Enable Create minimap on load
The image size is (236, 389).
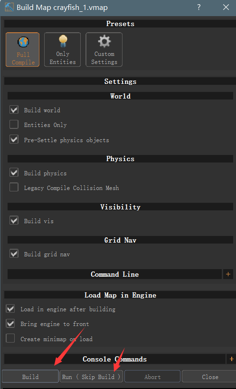[x=10, y=338]
